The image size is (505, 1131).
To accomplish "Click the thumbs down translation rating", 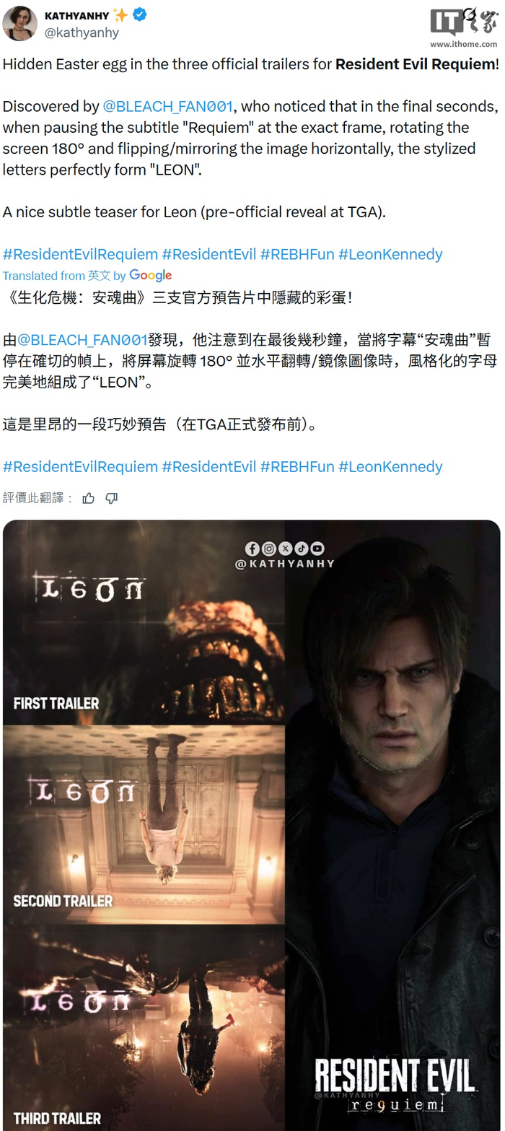I will click(112, 498).
